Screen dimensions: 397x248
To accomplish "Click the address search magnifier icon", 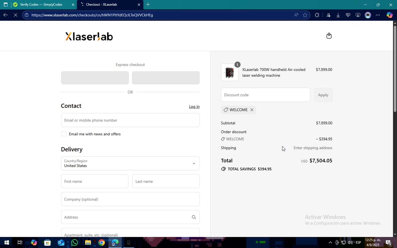I will pyautogui.click(x=194, y=217).
